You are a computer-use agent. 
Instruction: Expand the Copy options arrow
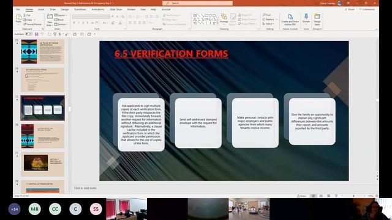pos(34,20)
